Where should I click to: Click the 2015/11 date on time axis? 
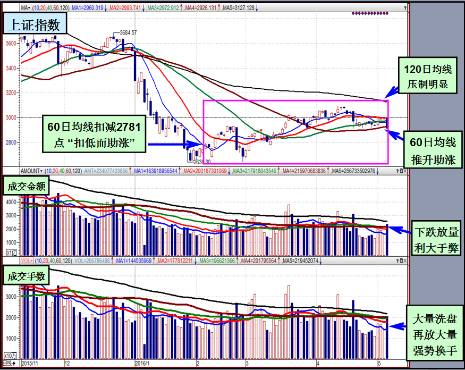(x=30, y=364)
